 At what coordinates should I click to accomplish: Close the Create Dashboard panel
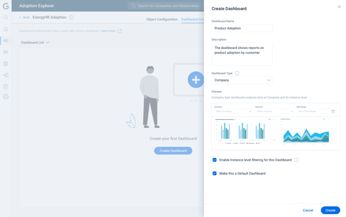339,7
